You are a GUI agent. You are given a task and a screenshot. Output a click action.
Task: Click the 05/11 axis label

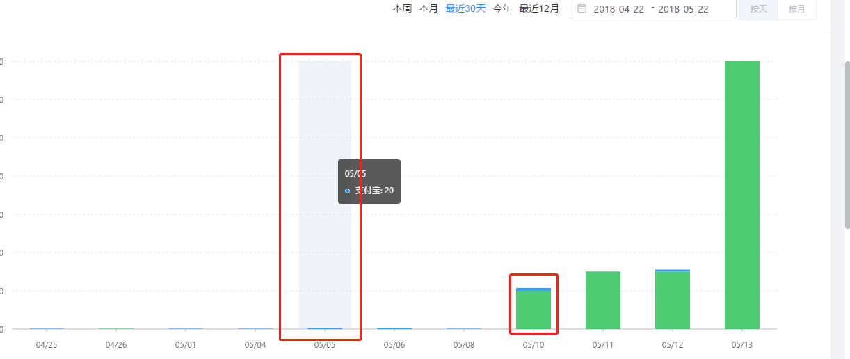pos(603,344)
